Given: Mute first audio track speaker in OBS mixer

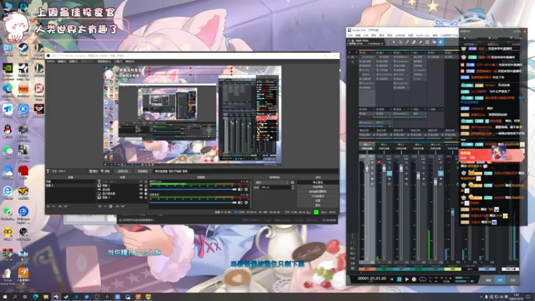Looking at the screenshot, I should [240, 189].
